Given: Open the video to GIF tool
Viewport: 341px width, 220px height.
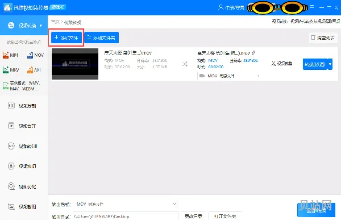Looking at the screenshot, I should point(22,146).
